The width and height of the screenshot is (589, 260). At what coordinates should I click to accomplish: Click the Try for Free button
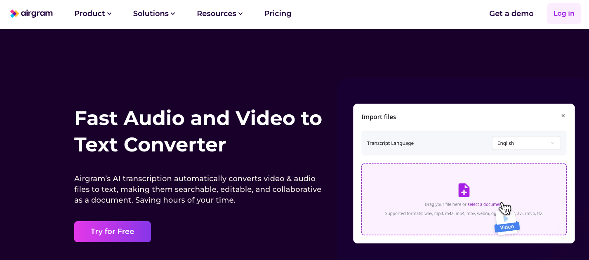112,232
